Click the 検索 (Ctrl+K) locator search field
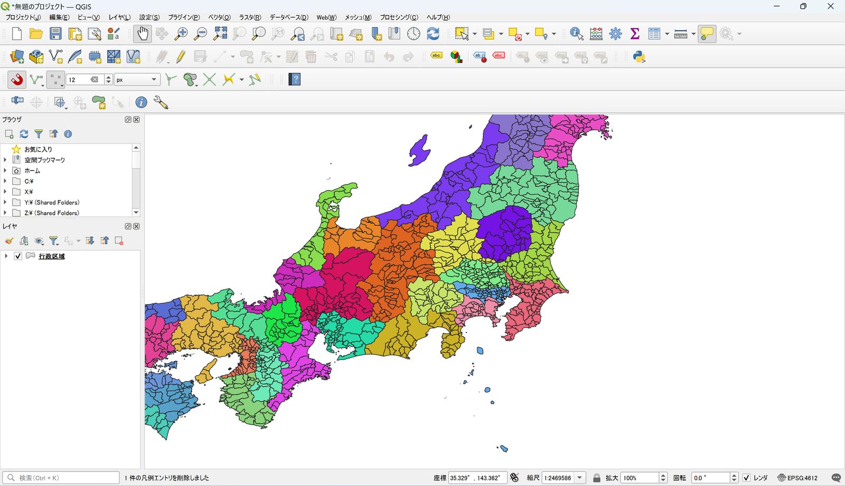The width and height of the screenshot is (845, 486). click(x=61, y=478)
